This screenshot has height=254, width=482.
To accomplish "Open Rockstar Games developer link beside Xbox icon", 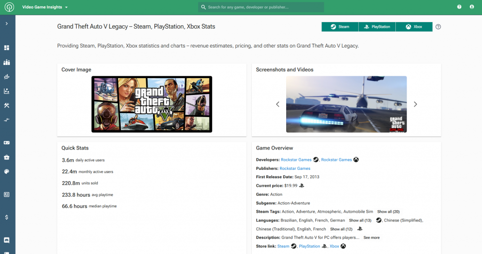I will [336, 160].
